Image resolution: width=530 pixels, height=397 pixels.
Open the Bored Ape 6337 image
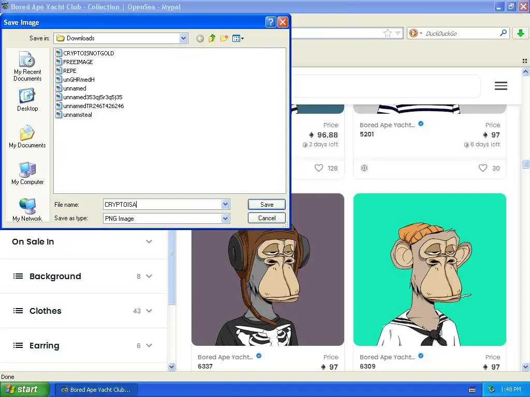pyautogui.click(x=268, y=269)
